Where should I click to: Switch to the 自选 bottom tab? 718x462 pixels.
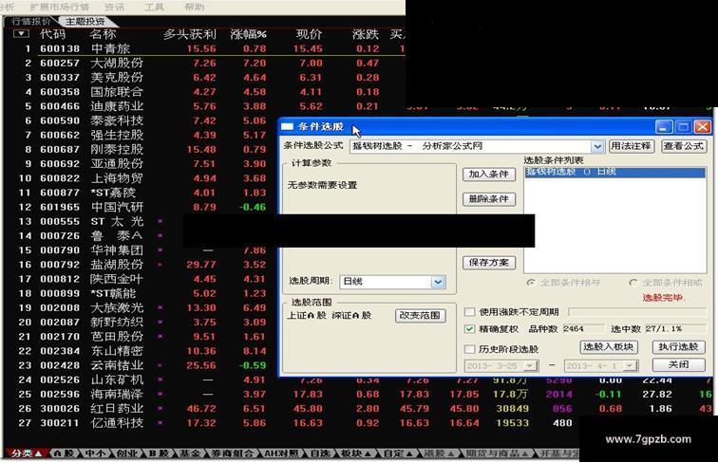coord(320,453)
